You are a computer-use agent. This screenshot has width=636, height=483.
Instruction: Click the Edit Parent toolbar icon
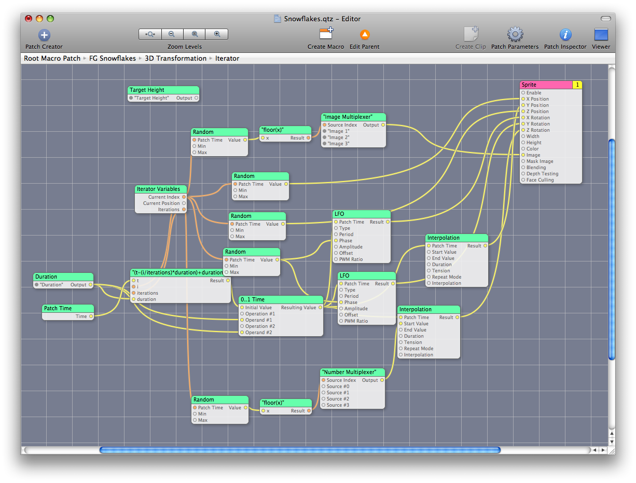(364, 35)
